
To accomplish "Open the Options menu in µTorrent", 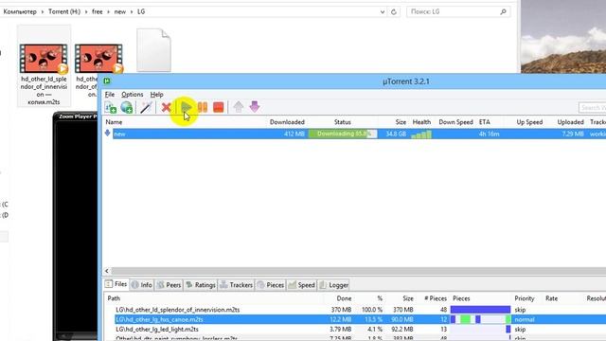I will pos(133,95).
